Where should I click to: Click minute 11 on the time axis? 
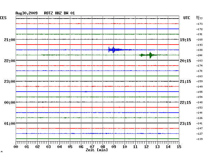pyautogui.click(x=135, y=147)
